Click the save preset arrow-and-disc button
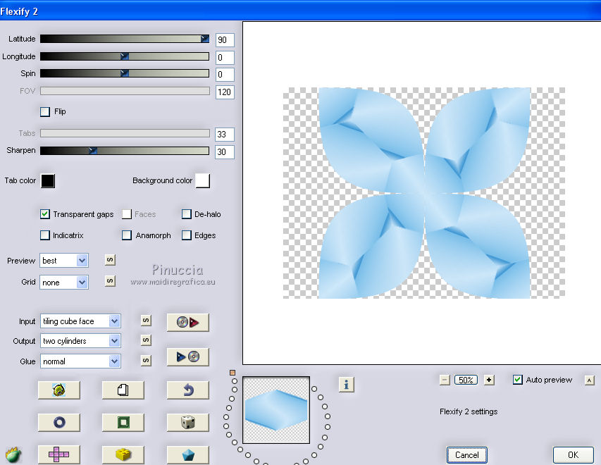Image resolution: width=601 pixels, height=465 pixels. pyautogui.click(x=188, y=357)
